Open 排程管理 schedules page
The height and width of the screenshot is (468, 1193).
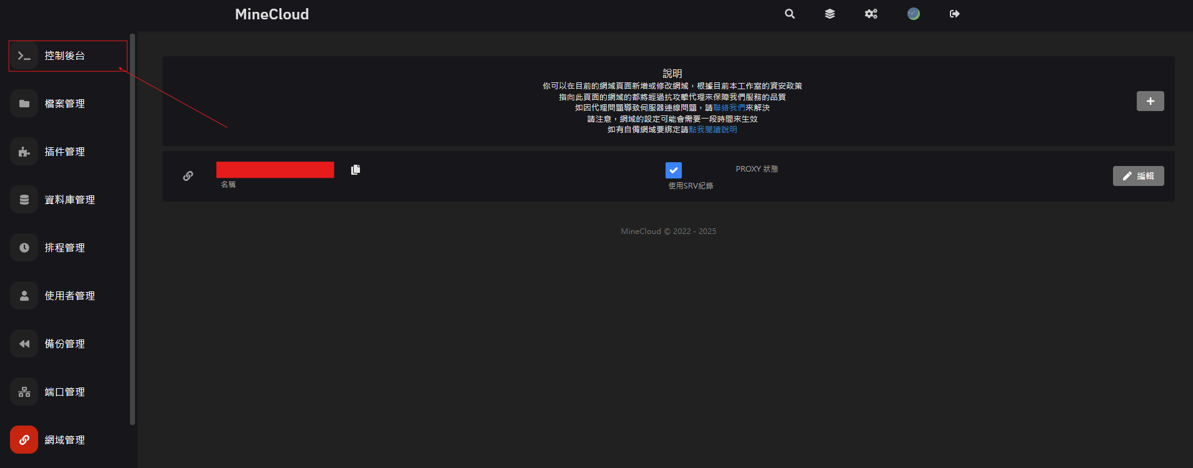65,248
